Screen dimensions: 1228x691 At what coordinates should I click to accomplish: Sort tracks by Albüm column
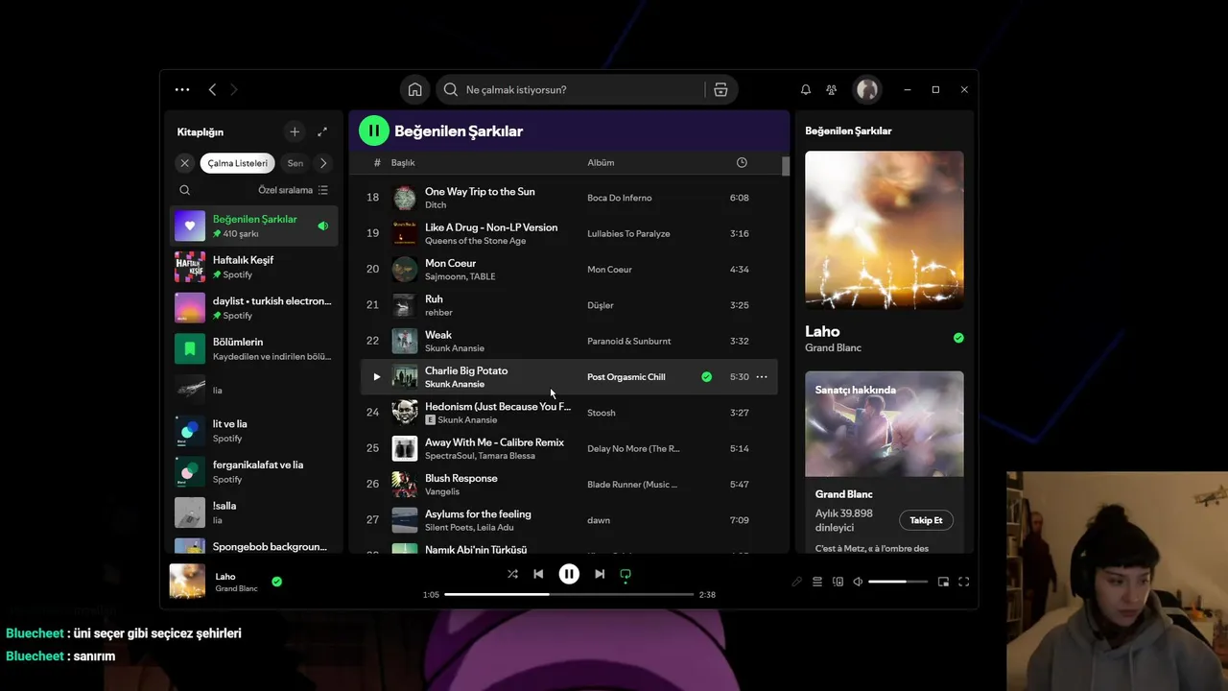601,163
